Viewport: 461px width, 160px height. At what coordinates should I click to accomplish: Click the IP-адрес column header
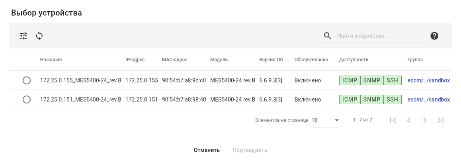tap(135, 60)
